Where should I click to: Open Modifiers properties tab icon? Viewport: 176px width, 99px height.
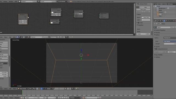(x=170, y=21)
